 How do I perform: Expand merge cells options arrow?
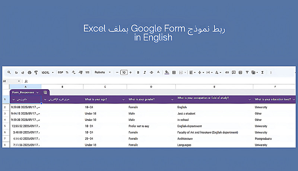(x=185, y=72)
